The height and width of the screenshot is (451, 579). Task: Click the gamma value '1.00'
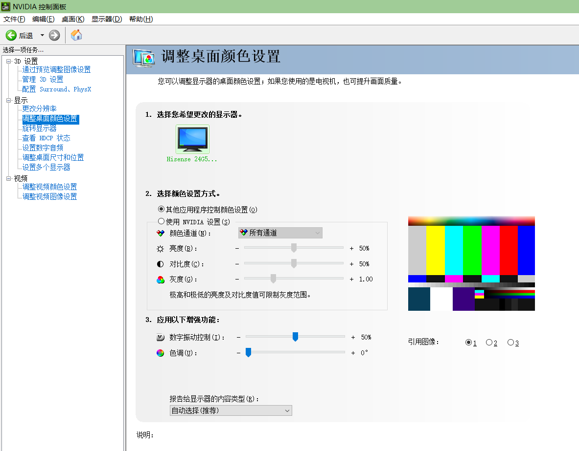point(366,279)
